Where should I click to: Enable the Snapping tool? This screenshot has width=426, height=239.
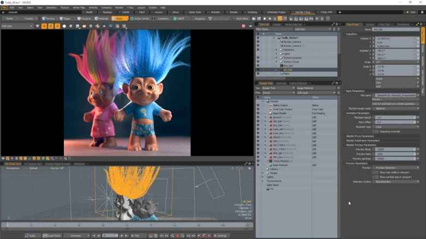pos(199,19)
